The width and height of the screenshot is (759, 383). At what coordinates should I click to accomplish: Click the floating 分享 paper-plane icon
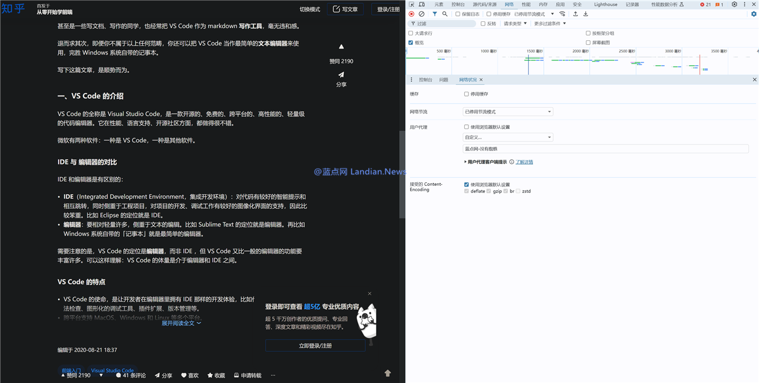341,75
